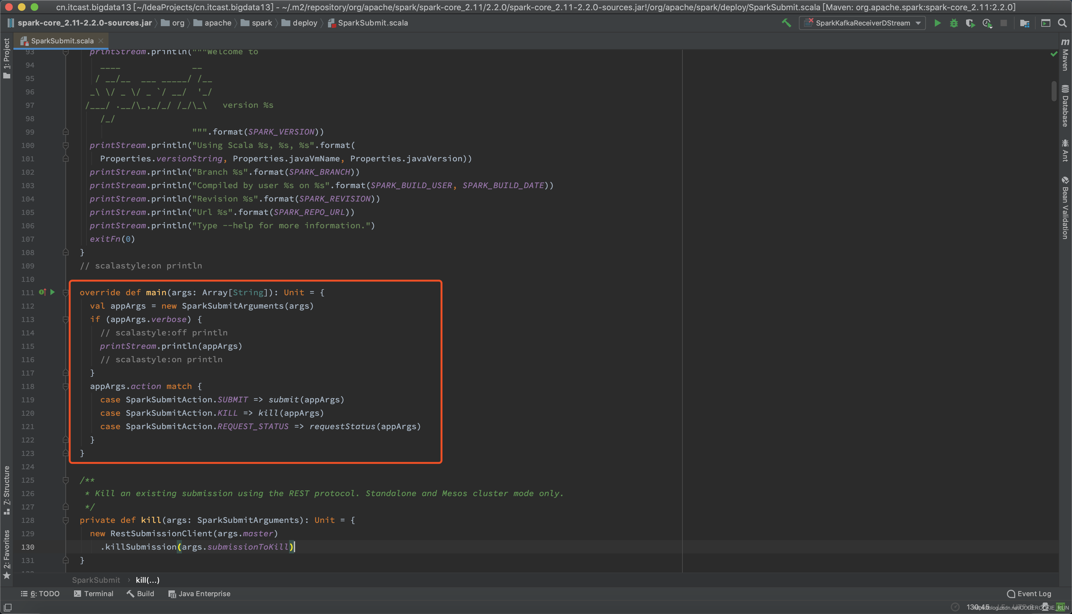Open the Terminal tool window
Image resolution: width=1072 pixels, height=614 pixels.
(94, 594)
